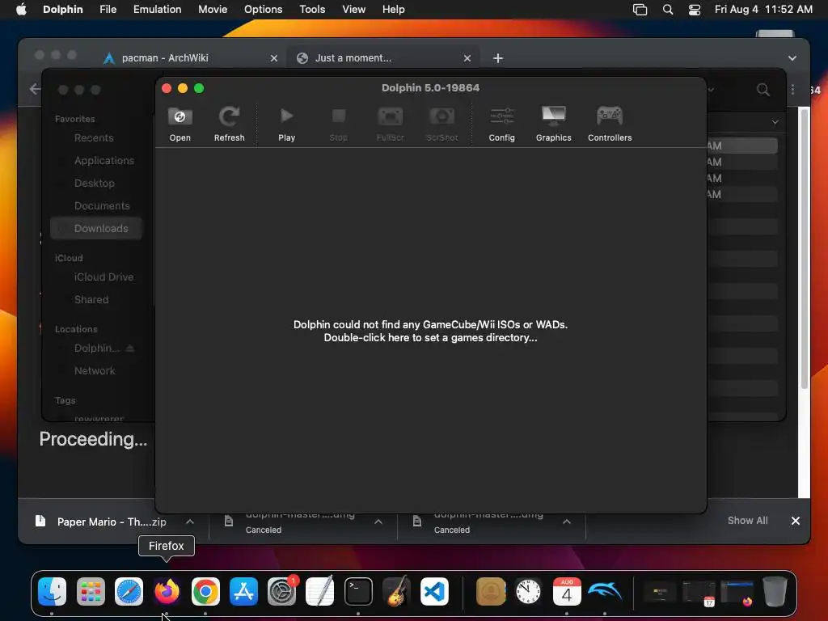Close the pacman - ArchWiki tab
This screenshot has height=621, width=828.
[274, 58]
